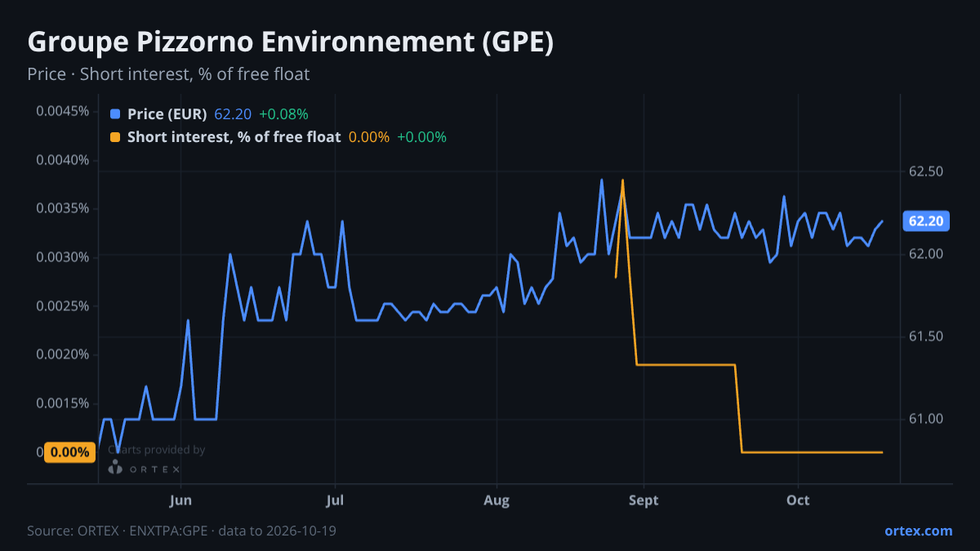Select the Price (EUR) legend label
Viewport: 980px width, 551px height.
(167, 114)
